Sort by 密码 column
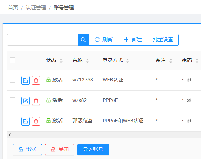Viewport: 201px width, 159px height. pyautogui.click(x=197, y=61)
